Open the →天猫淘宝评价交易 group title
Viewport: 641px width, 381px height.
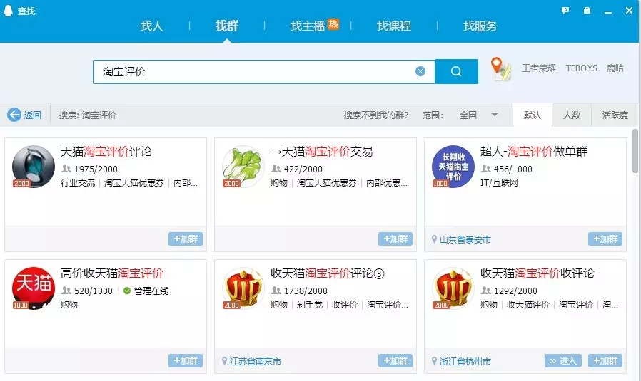(x=322, y=152)
